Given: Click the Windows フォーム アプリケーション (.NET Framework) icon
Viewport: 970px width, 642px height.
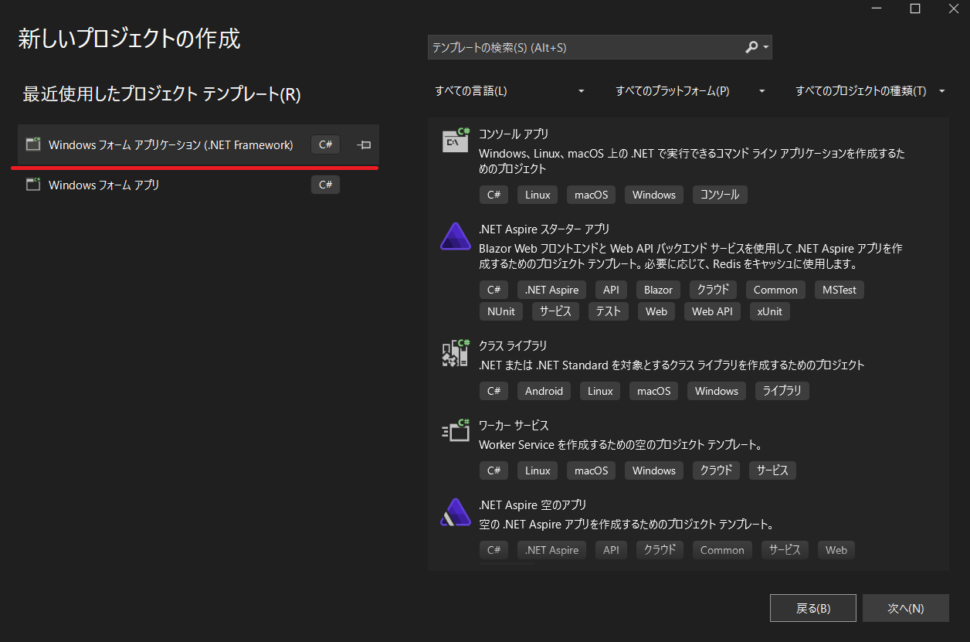Looking at the screenshot, I should (32, 144).
